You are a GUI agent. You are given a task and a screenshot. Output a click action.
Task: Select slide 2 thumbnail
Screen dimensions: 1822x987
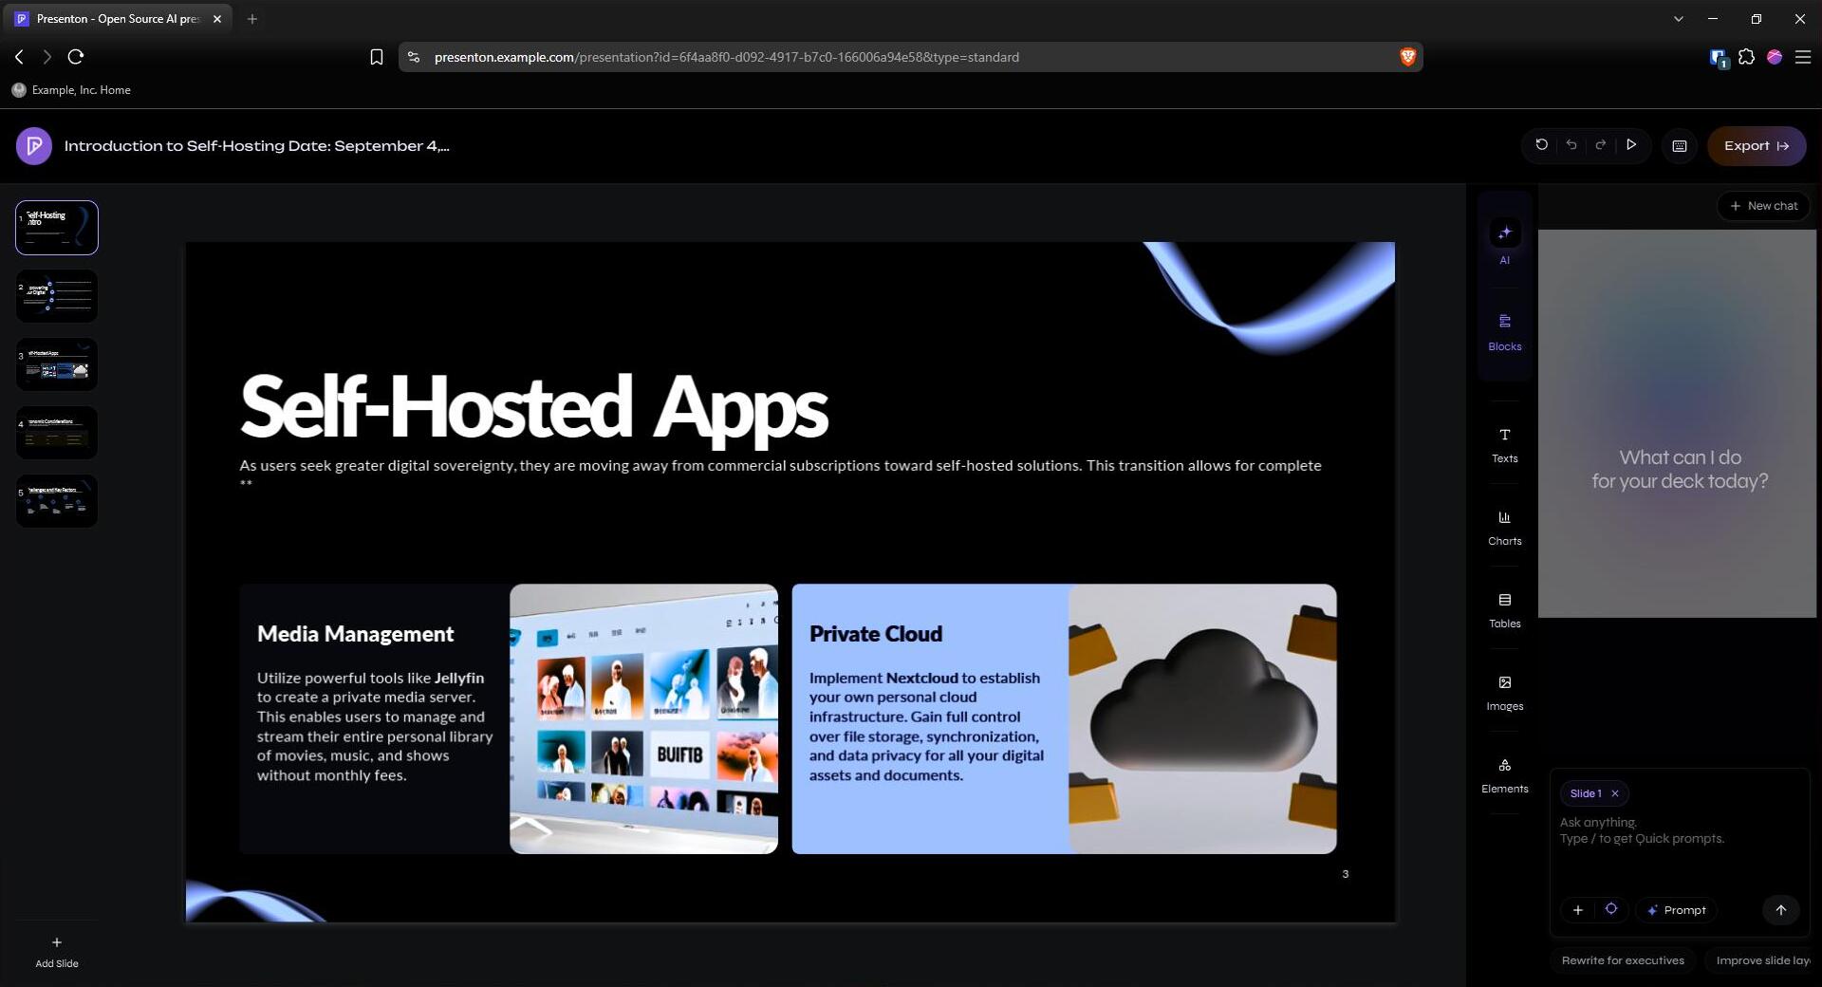pos(57,296)
